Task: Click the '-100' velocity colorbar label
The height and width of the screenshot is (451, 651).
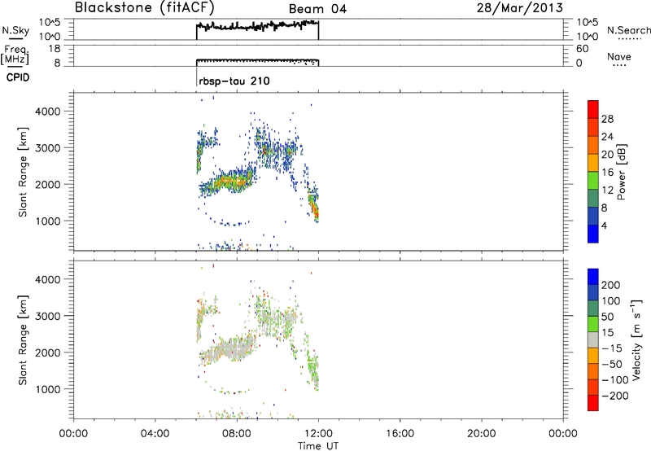Action: click(614, 380)
